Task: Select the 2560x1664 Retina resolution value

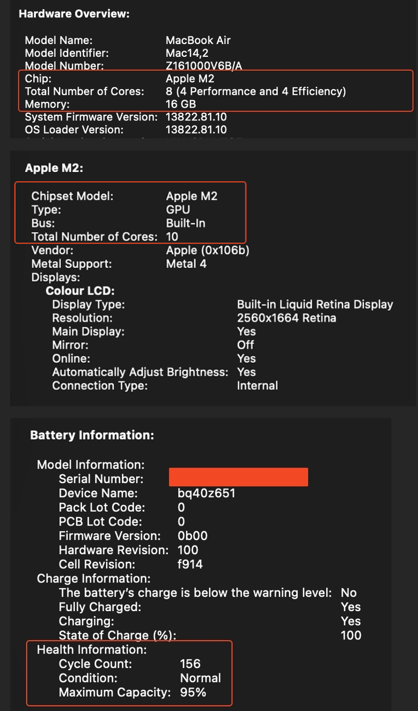Action: [x=286, y=318]
